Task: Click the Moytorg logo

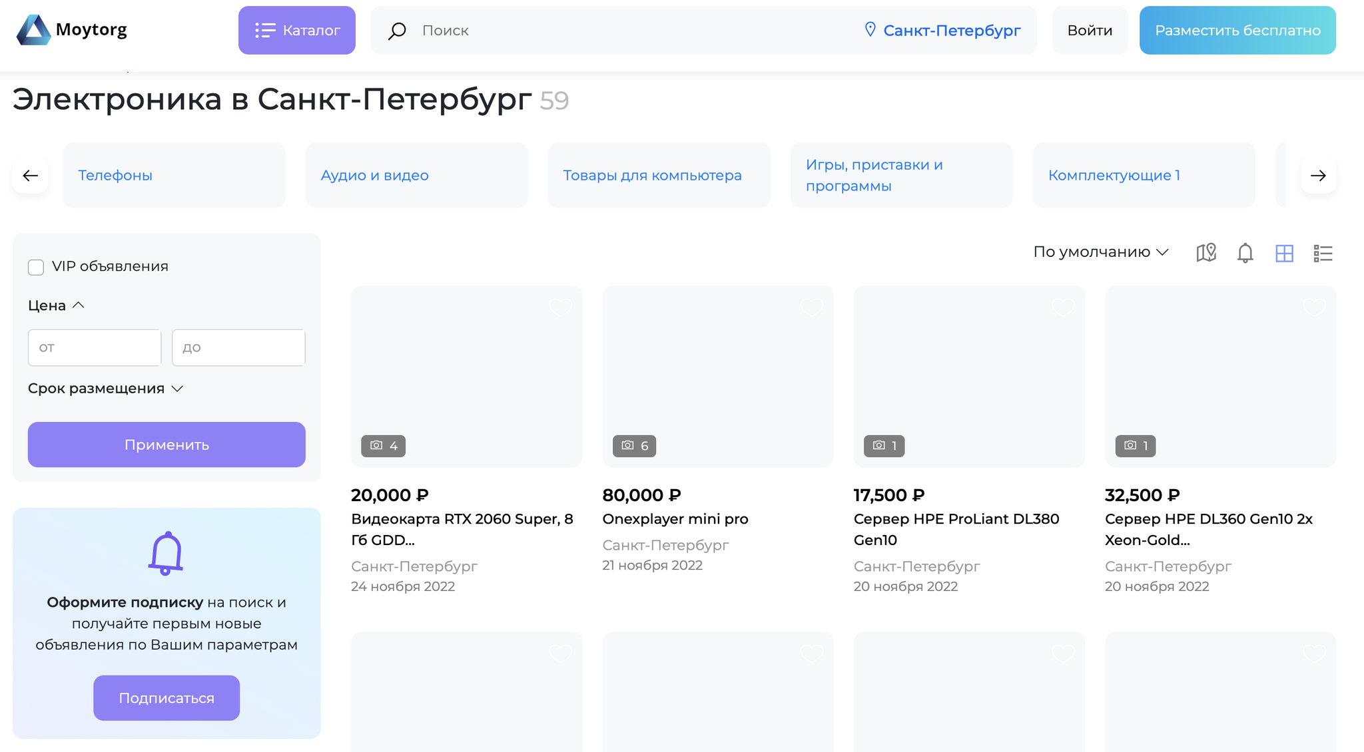Action: tap(71, 30)
